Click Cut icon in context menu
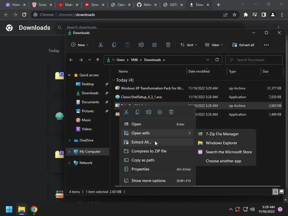Image resolution: width=288 pixels, height=216 pixels. (126, 112)
